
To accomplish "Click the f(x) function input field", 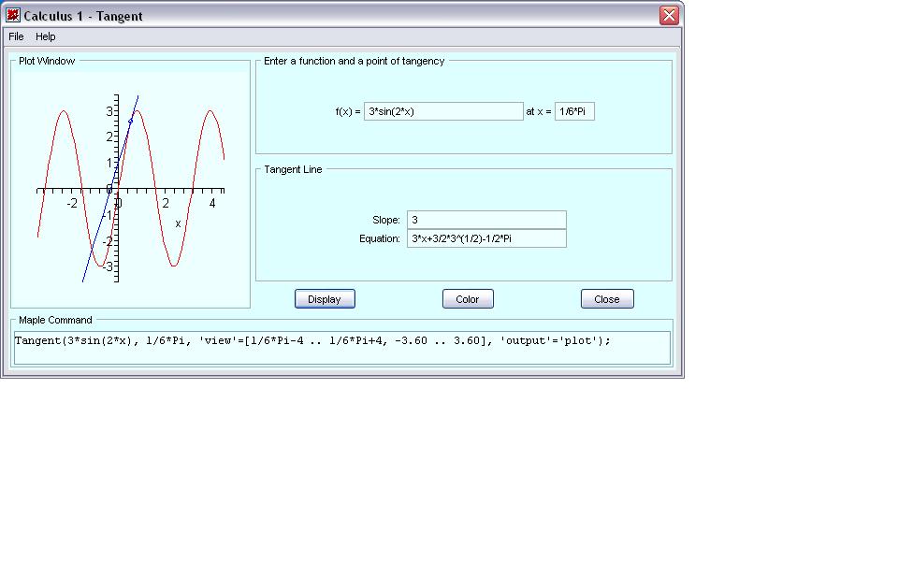I will point(443,111).
